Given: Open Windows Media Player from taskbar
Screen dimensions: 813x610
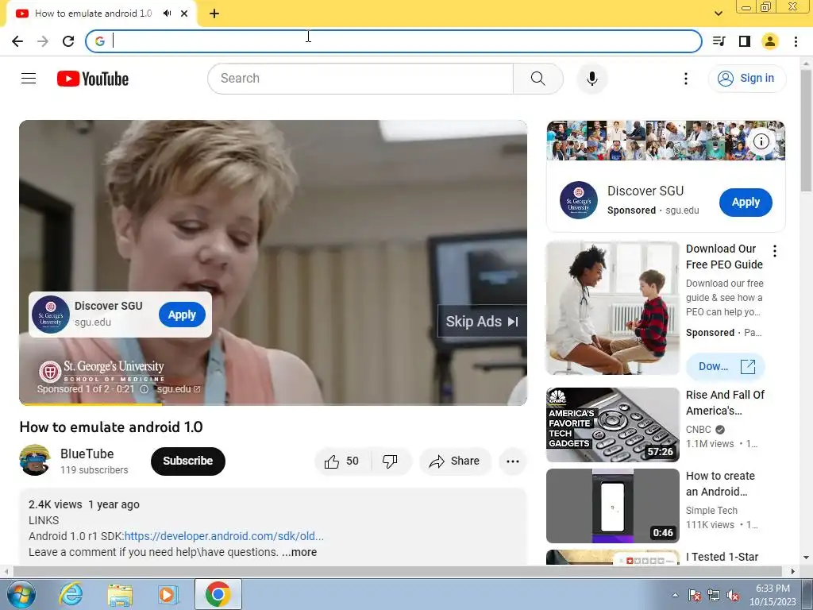Looking at the screenshot, I should click(168, 594).
